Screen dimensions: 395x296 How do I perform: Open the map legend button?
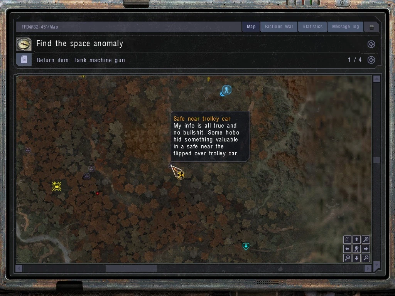click(x=347, y=239)
